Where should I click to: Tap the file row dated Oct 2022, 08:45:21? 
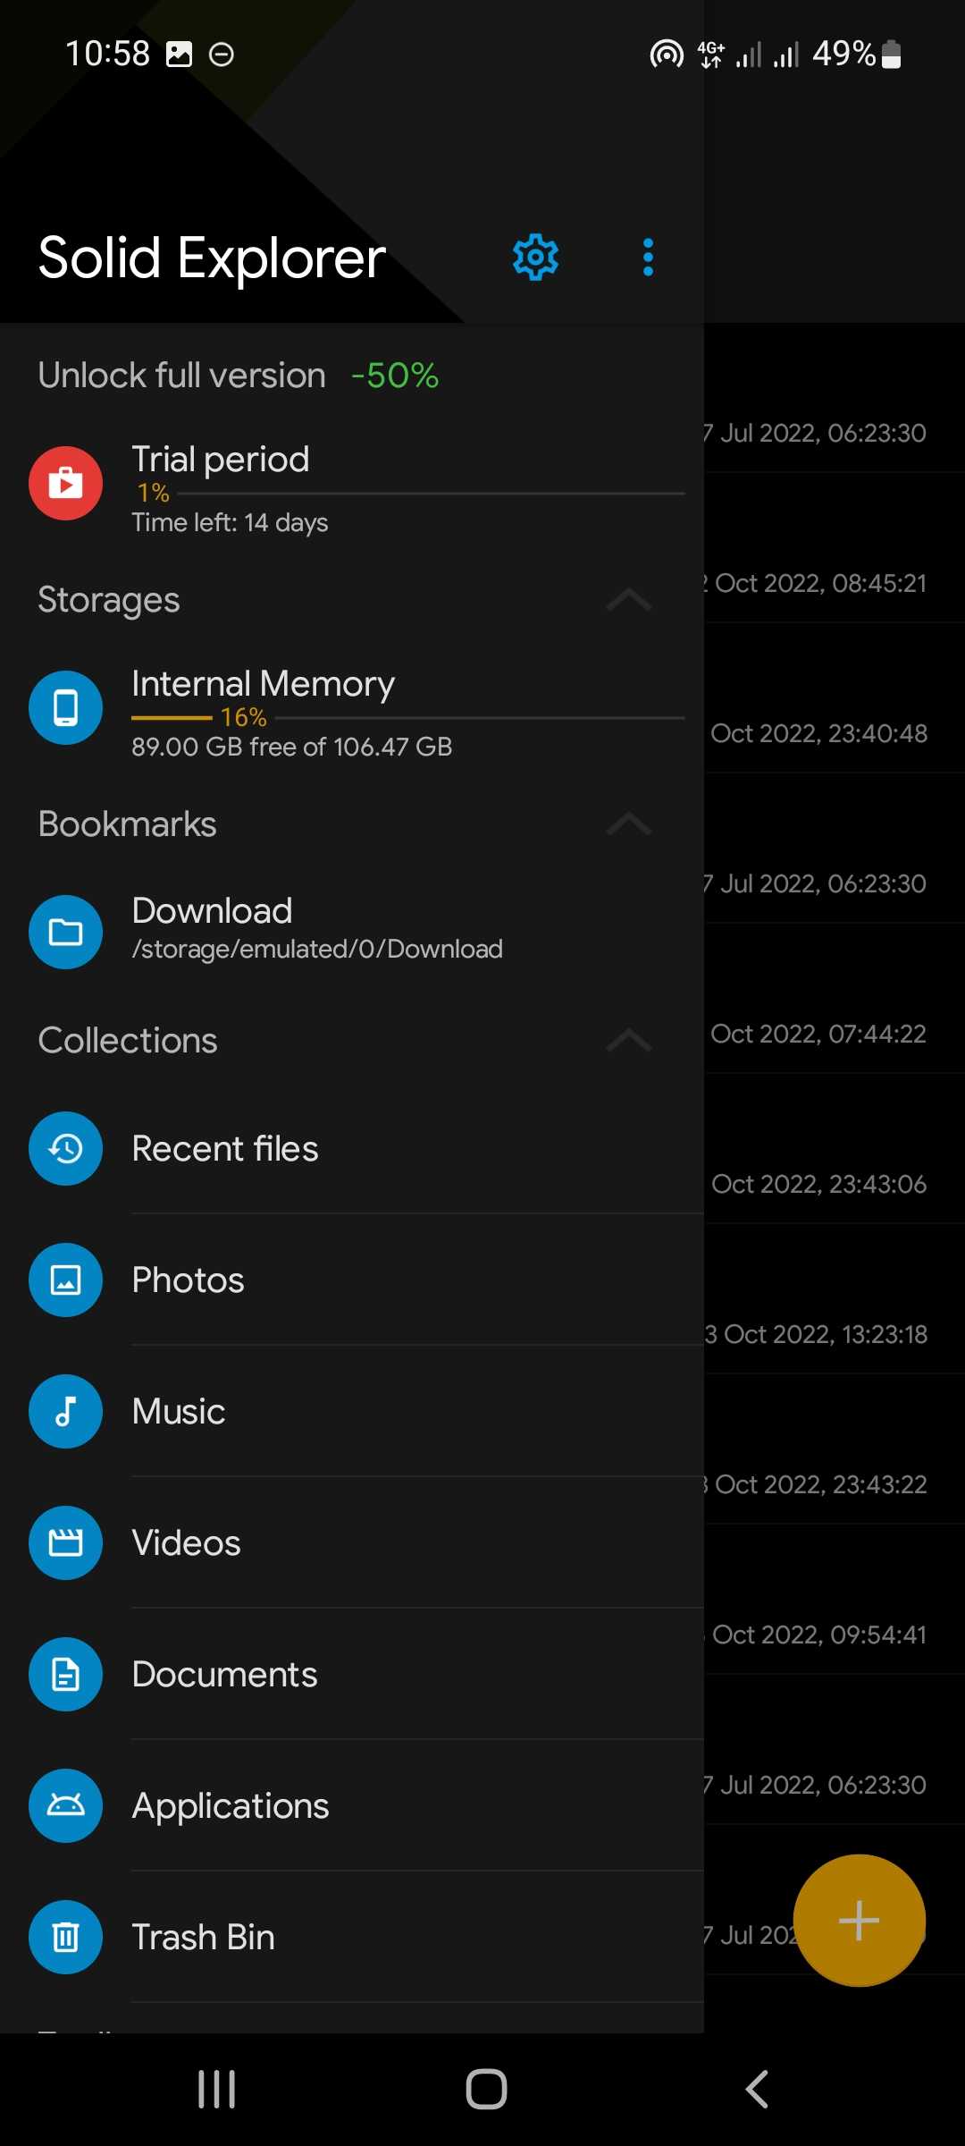point(835,548)
